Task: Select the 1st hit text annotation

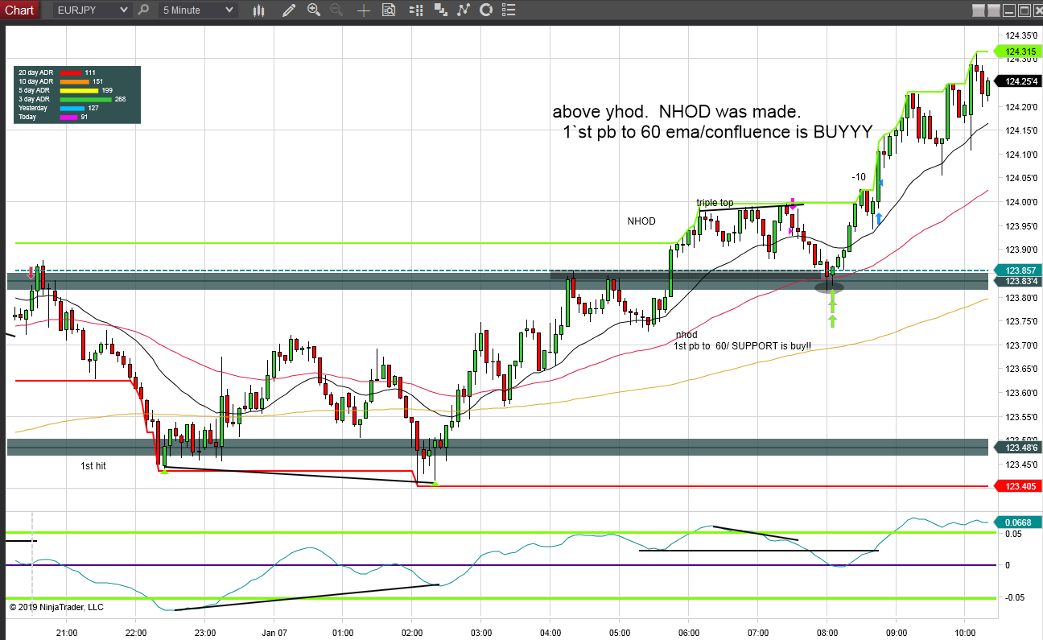Action: [93, 466]
